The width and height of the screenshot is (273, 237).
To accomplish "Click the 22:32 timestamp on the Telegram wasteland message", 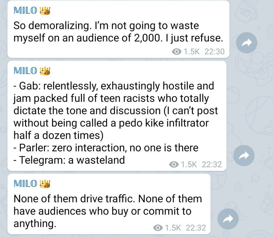I will click(x=212, y=164).
